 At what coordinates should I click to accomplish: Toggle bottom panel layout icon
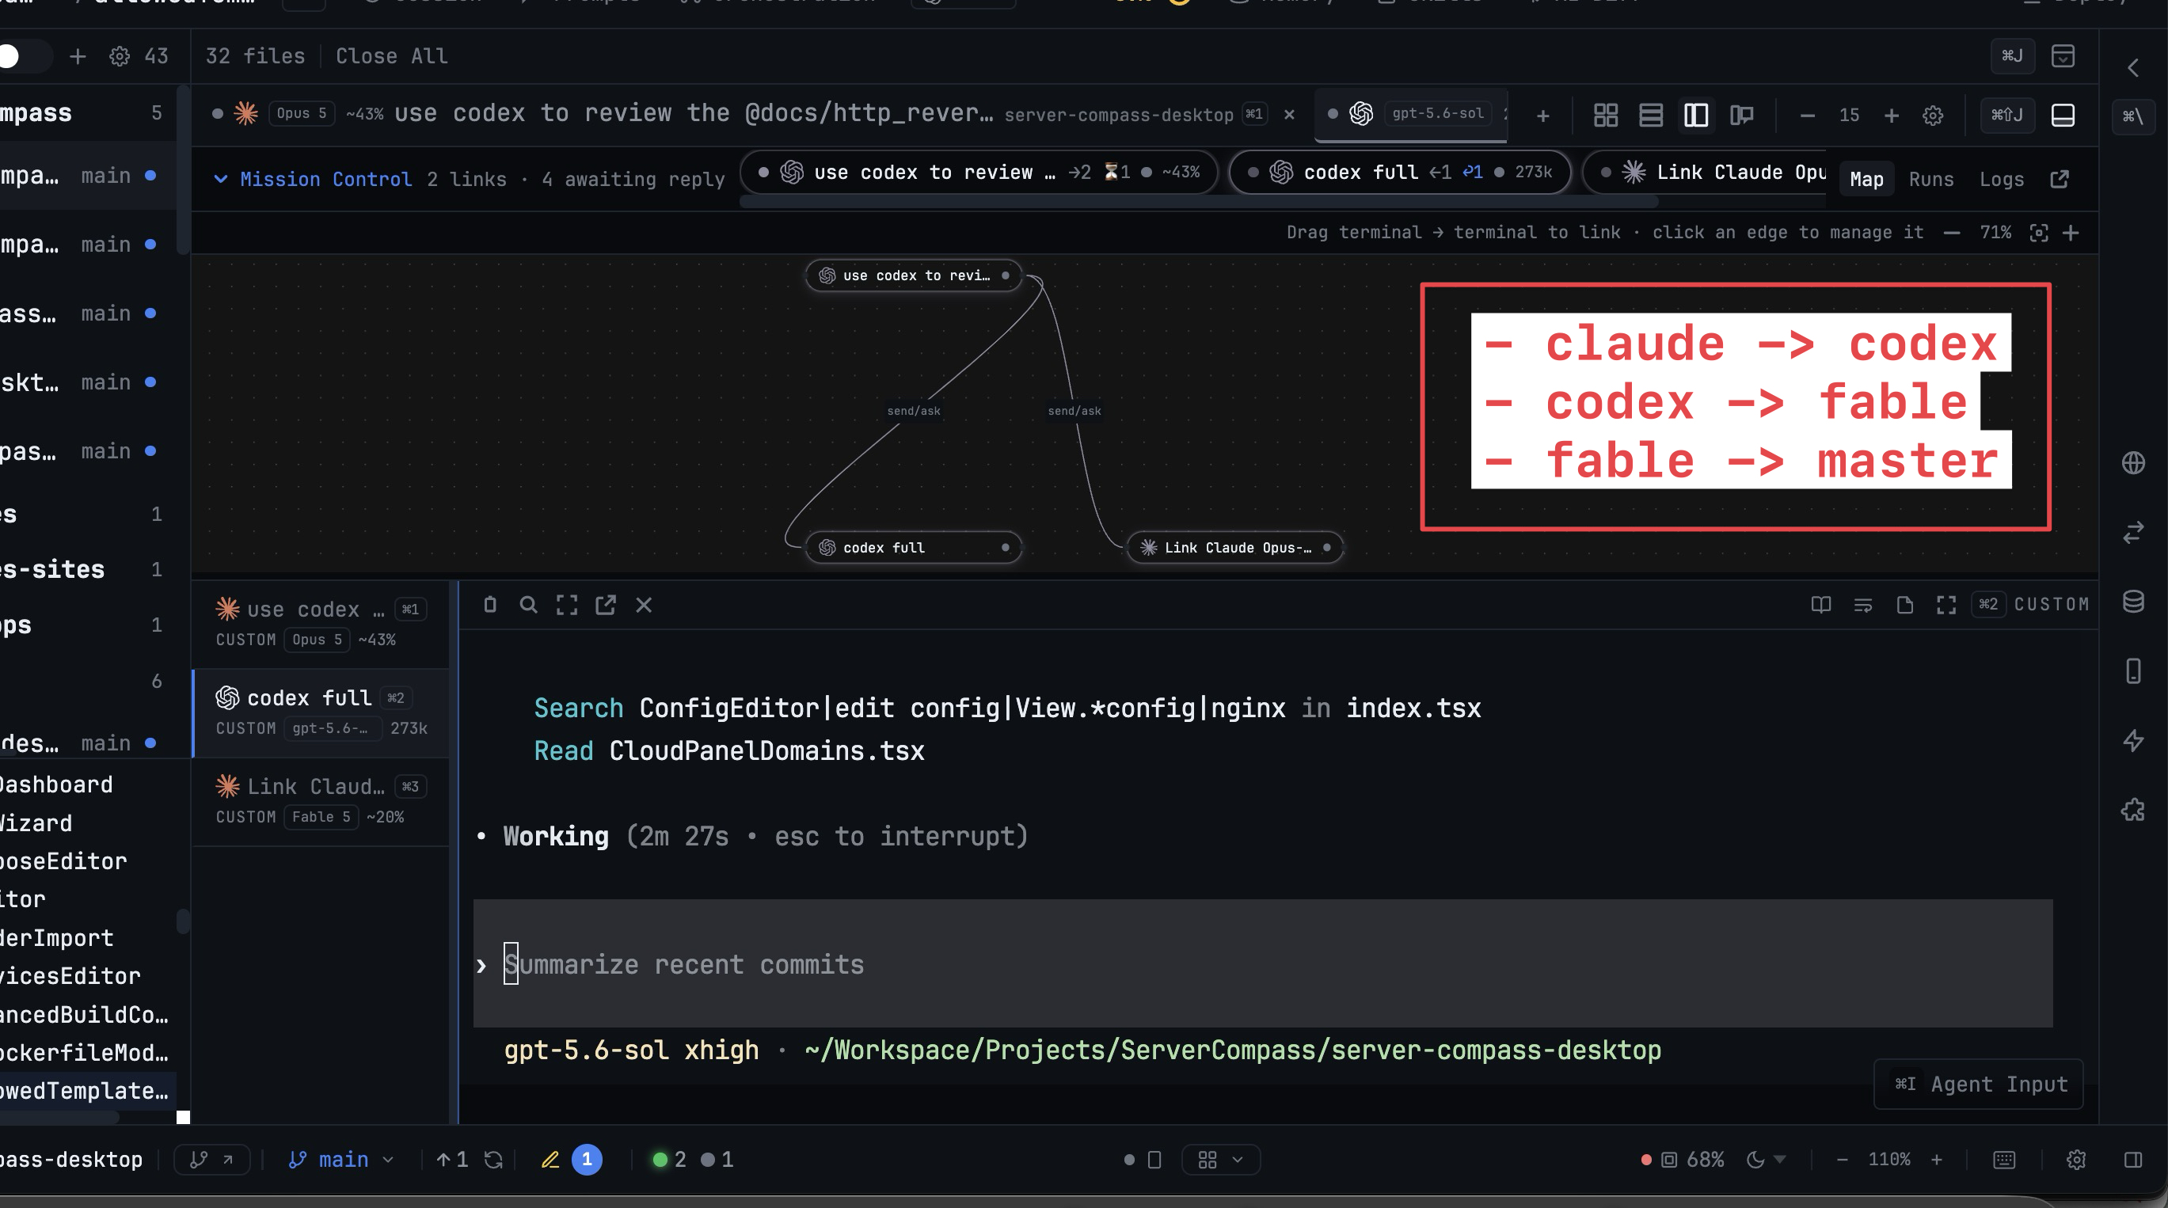2063,116
